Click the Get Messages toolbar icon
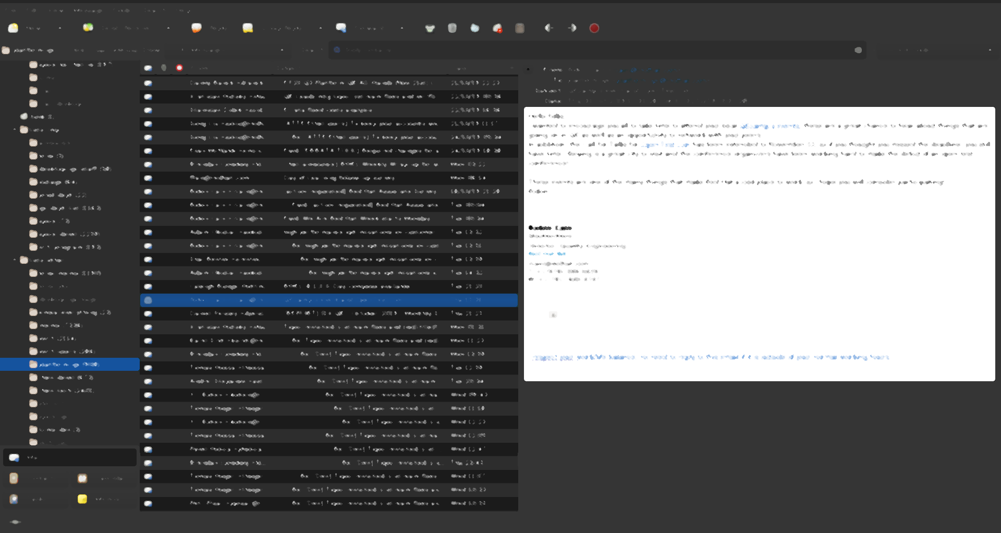The width and height of the screenshot is (1001, 533). coord(13,28)
